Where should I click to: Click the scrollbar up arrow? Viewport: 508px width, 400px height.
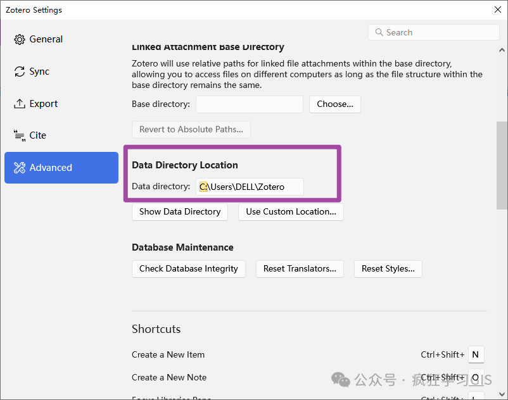[x=502, y=50]
